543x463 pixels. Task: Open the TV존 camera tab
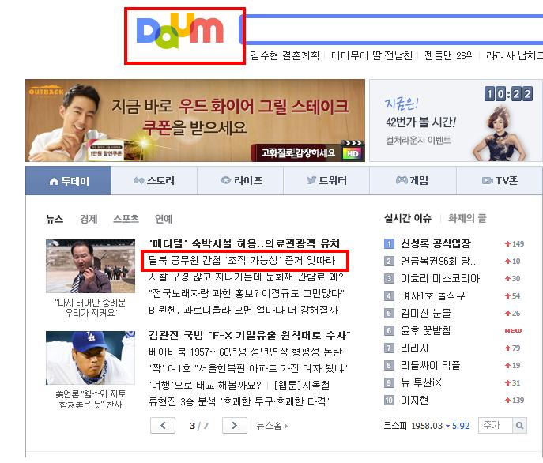500,181
